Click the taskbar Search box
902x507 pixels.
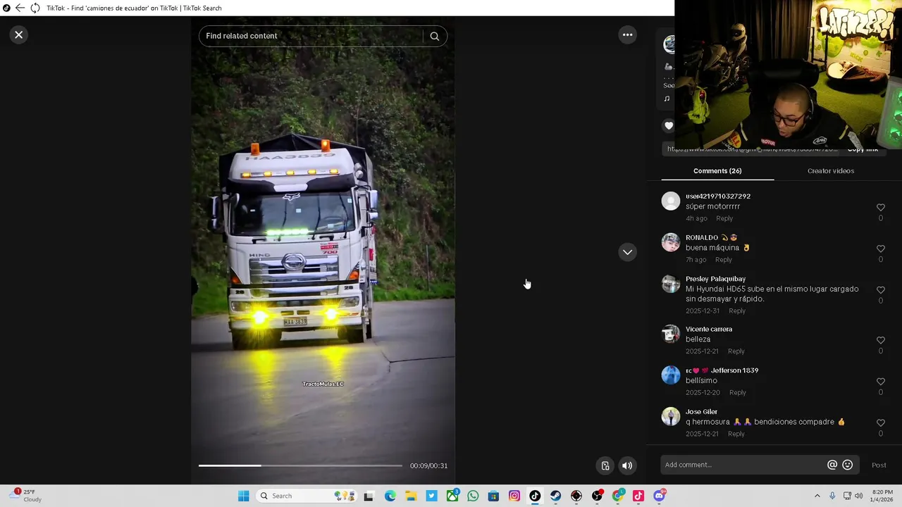(x=307, y=496)
